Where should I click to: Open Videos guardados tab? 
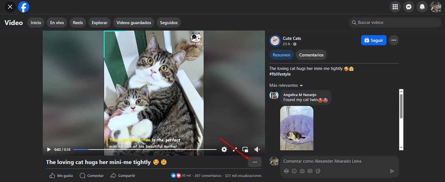(x=134, y=23)
